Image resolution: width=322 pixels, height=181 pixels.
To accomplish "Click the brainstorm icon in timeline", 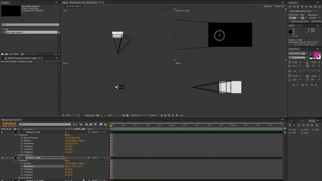I will click(x=101, y=124).
